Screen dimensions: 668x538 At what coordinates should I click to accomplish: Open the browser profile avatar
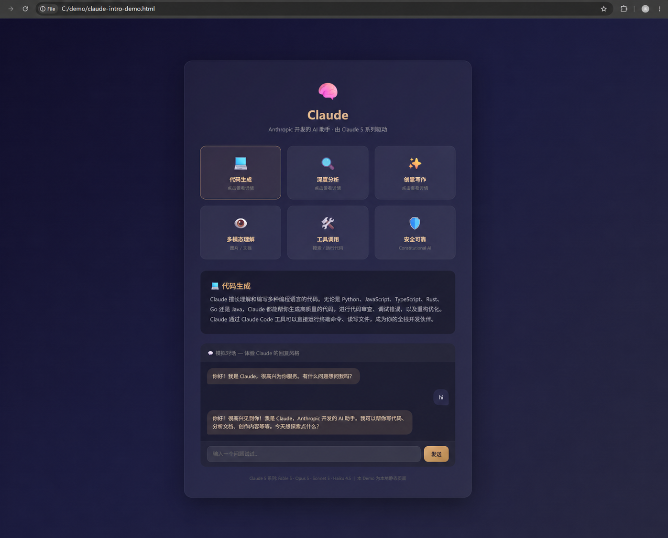click(645, 9)
